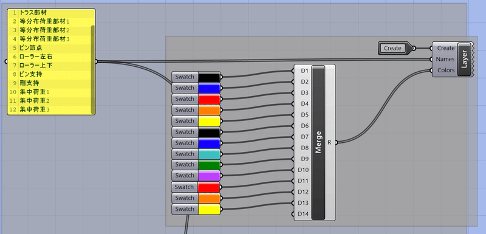
Task: Click the Create input on Layer
Action: point(446,49)
